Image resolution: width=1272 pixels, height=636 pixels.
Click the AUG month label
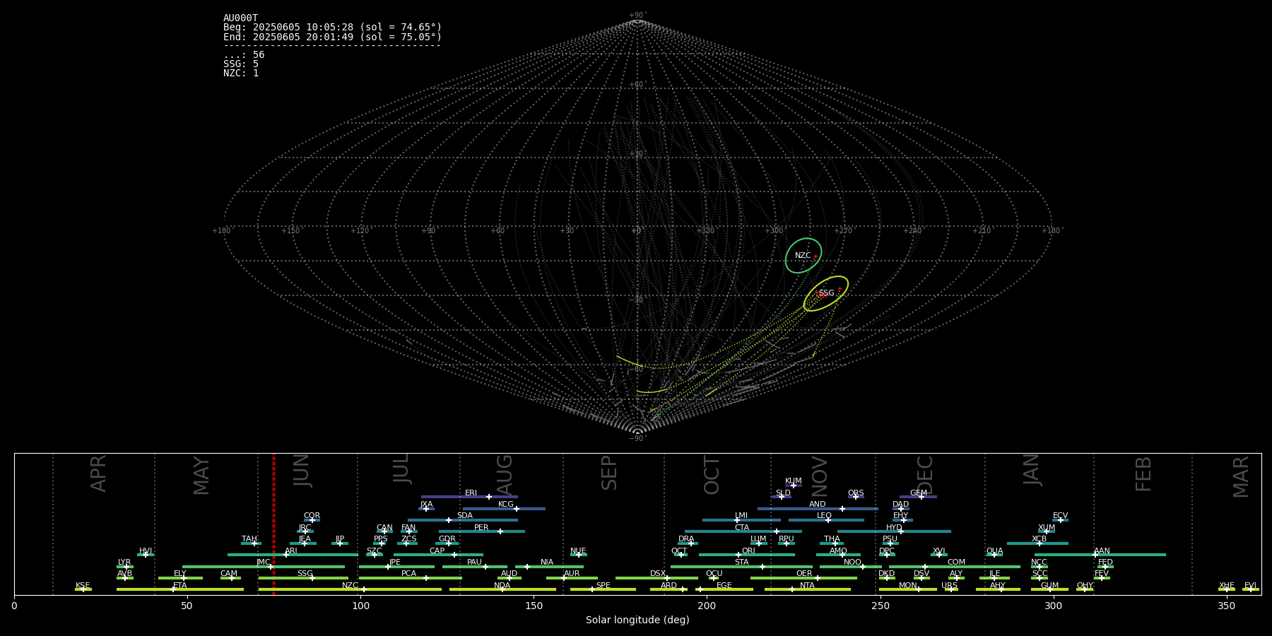pyautogui.click(x=505, y=474)
